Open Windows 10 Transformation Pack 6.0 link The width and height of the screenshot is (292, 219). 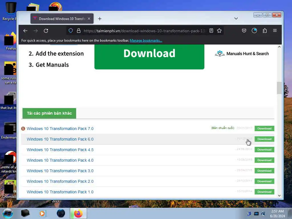[x=60, y=139]
